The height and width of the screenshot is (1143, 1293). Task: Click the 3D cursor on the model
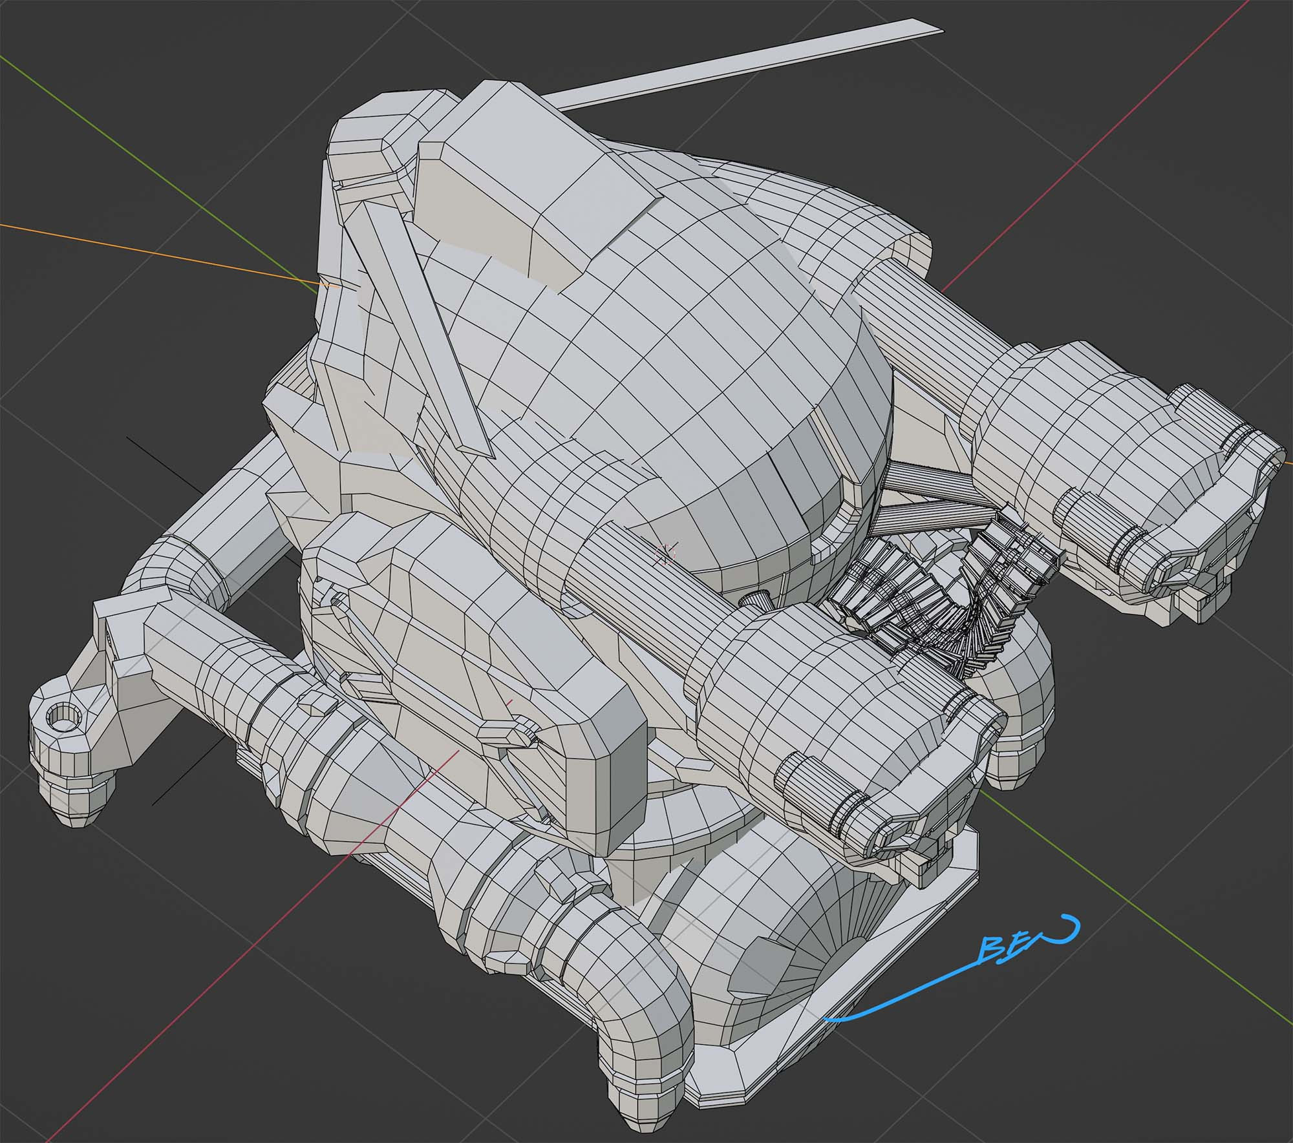pyautogui.click(x=666, y=553)
